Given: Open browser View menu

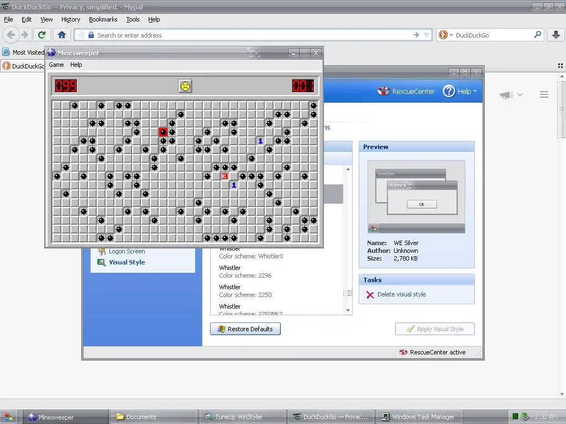Looking at the screenshot, I should click(46, 19).
